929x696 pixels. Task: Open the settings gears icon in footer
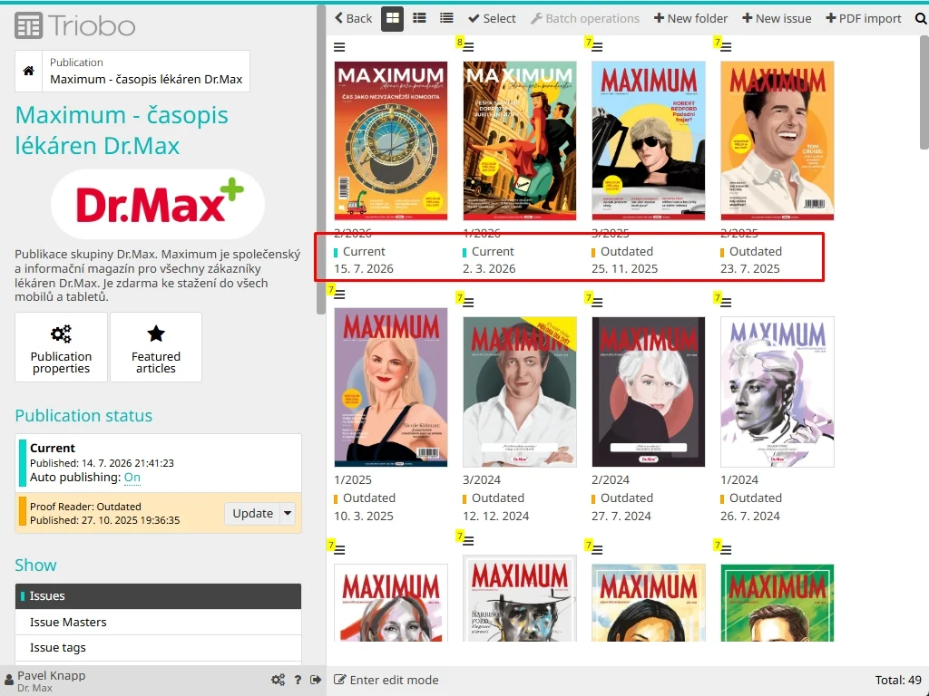point(278,680)
